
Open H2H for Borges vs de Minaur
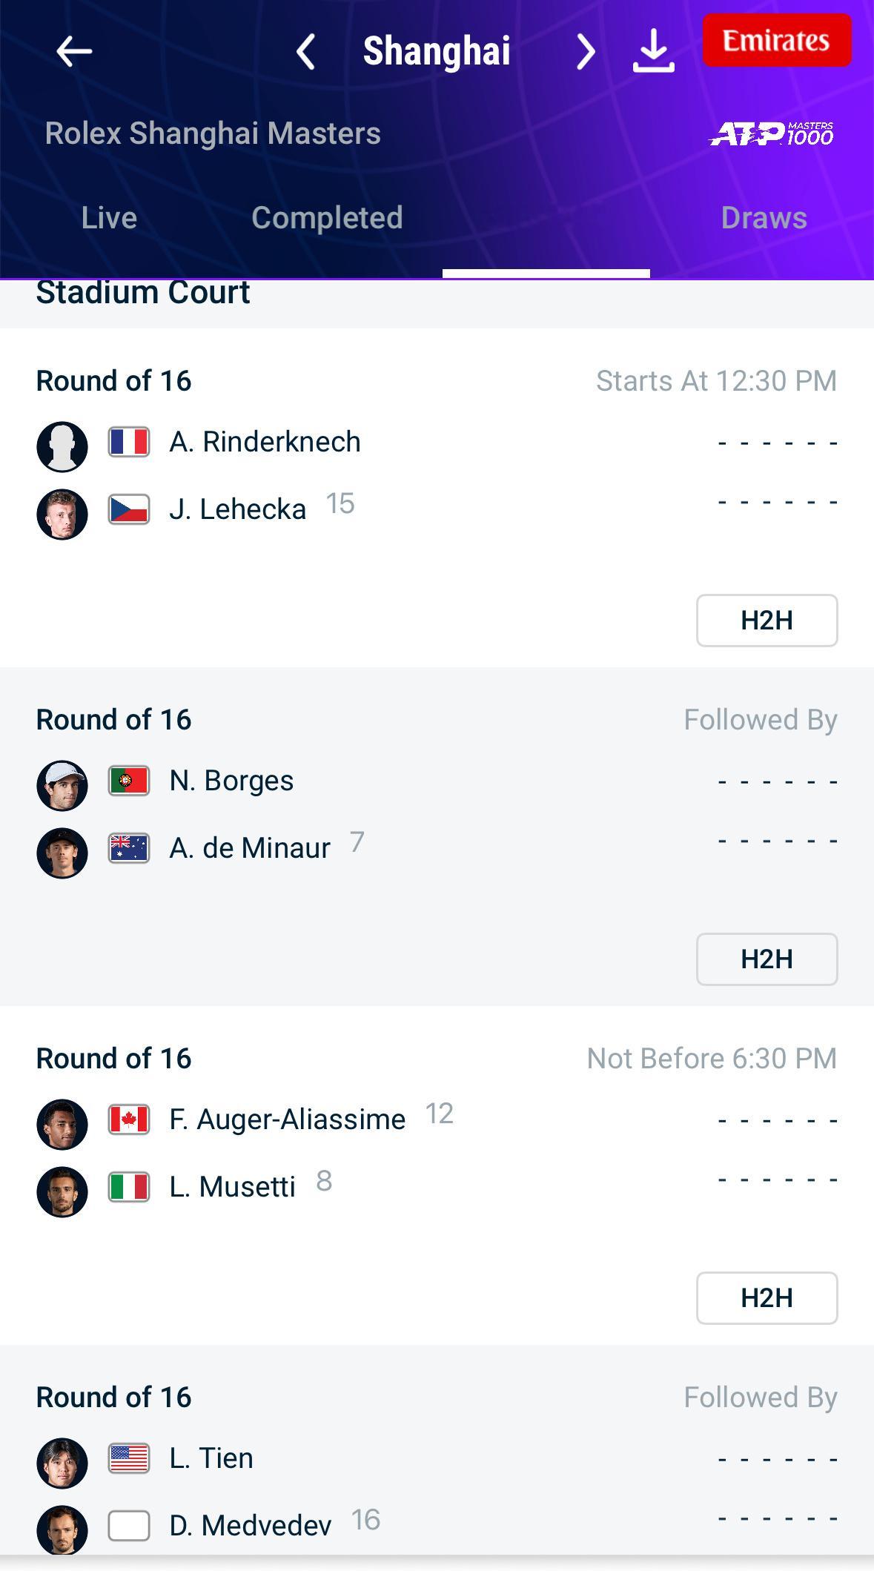pyautogui.click(x=767, y=959)
